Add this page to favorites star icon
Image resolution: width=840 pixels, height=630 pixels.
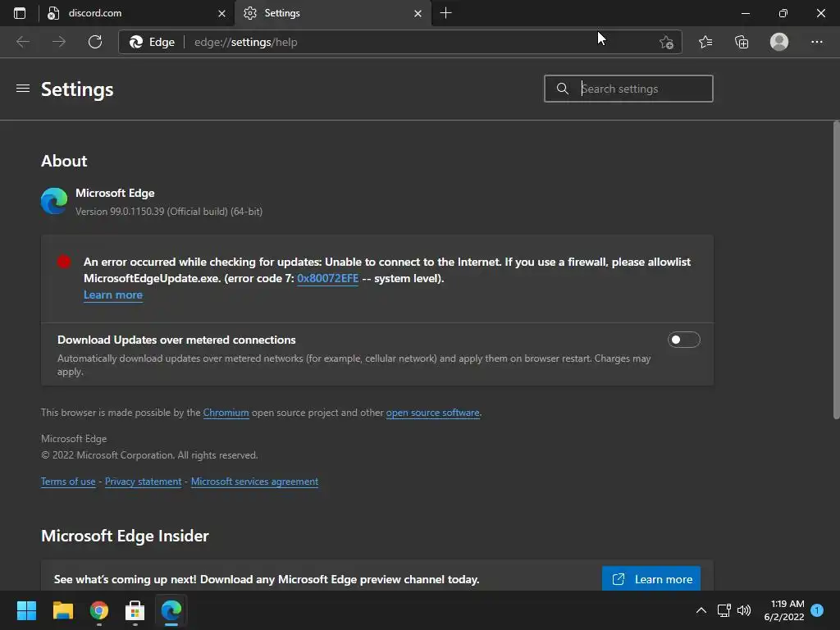click(666, 42)
